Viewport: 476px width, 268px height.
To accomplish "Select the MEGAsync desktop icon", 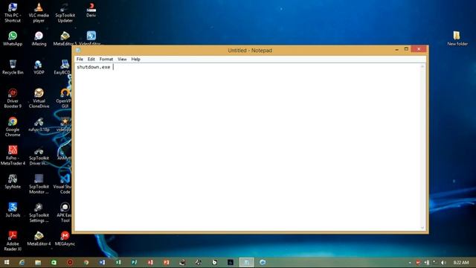I will click(x=65, y=238).
